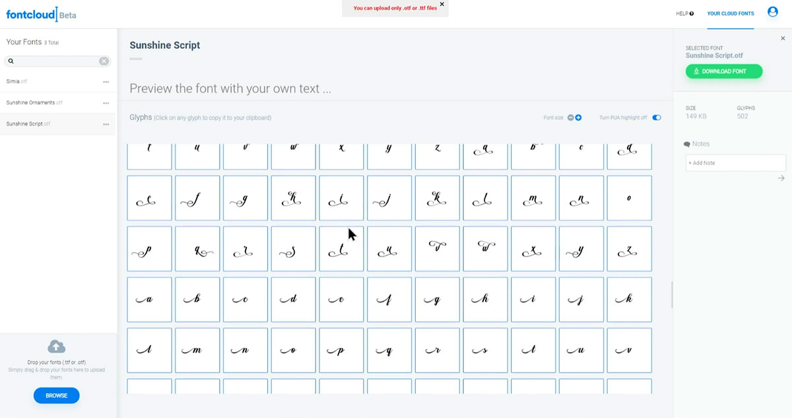This screenshot has width=792, height=418.
Task: Click the '149 KB' size value
Action: pos(696,116)
